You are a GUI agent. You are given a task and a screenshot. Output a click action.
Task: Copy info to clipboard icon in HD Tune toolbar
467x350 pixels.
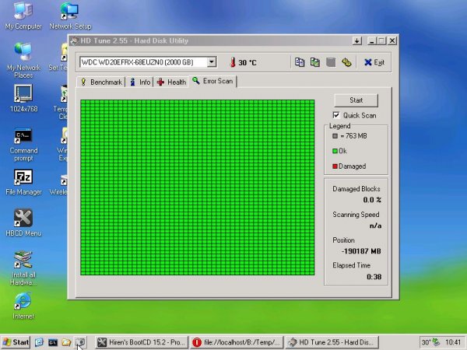pos(300,62)
